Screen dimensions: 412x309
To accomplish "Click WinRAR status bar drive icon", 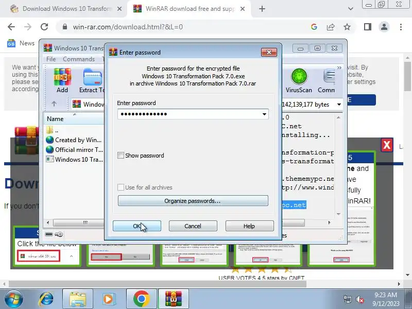I will click(49, 234).
